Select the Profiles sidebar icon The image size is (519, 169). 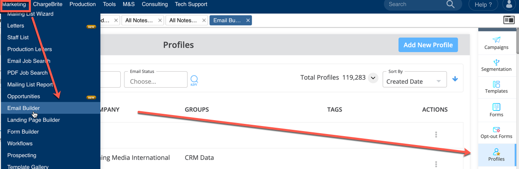[497, 152]
